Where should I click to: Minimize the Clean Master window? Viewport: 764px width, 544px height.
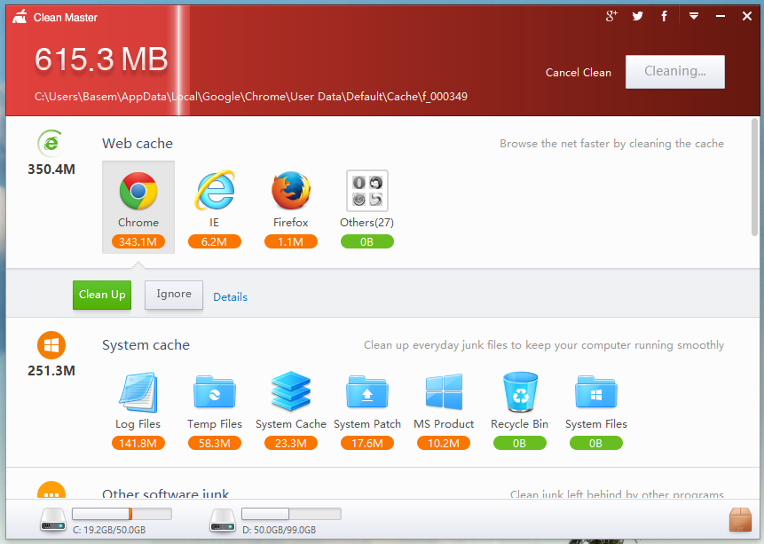pyautogui.click(x=721, y=16)
